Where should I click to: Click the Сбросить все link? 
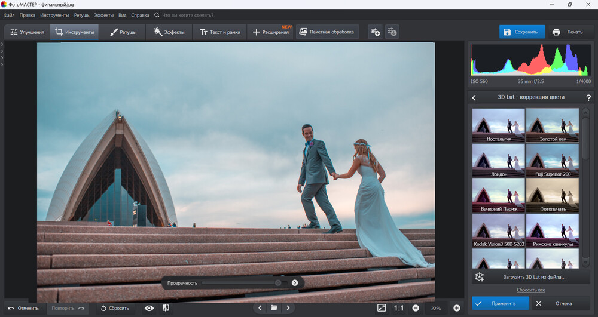tap(530, 290)
